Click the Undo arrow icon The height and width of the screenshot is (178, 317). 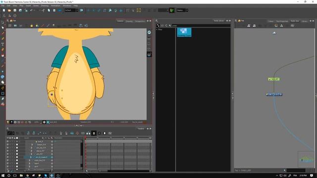click(x=31, y=10)
